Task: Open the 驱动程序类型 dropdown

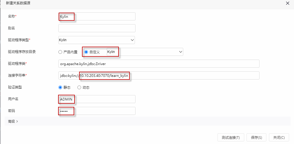Action: [97, 40]
